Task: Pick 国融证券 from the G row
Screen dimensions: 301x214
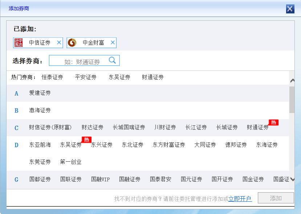Action: click(x=130, y=179)
